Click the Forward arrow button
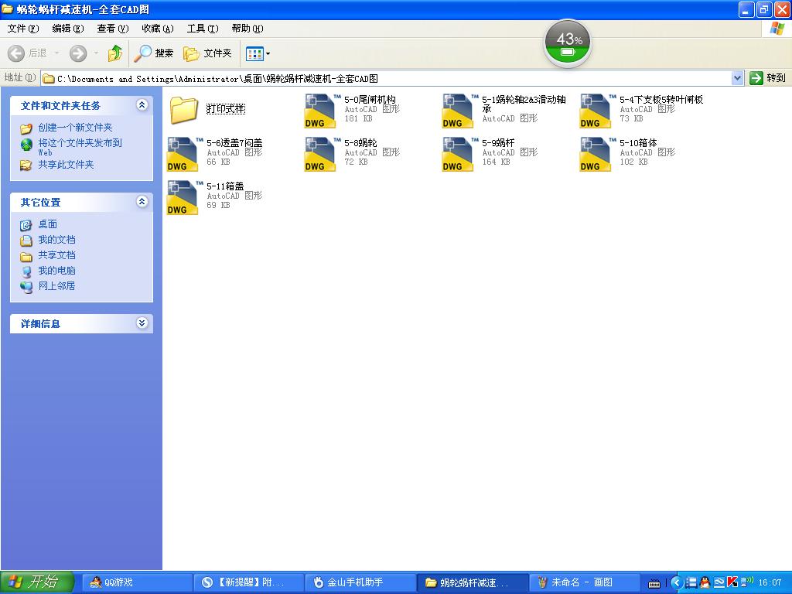 (x=78, y=53)
